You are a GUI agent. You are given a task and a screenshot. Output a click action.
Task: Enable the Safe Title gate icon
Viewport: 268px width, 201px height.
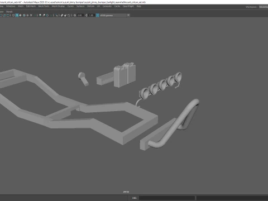pyautogui.click(x=7, y=15)
